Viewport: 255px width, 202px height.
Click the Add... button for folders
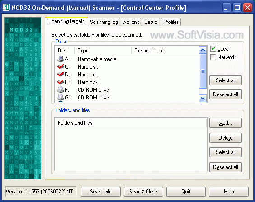226,123
